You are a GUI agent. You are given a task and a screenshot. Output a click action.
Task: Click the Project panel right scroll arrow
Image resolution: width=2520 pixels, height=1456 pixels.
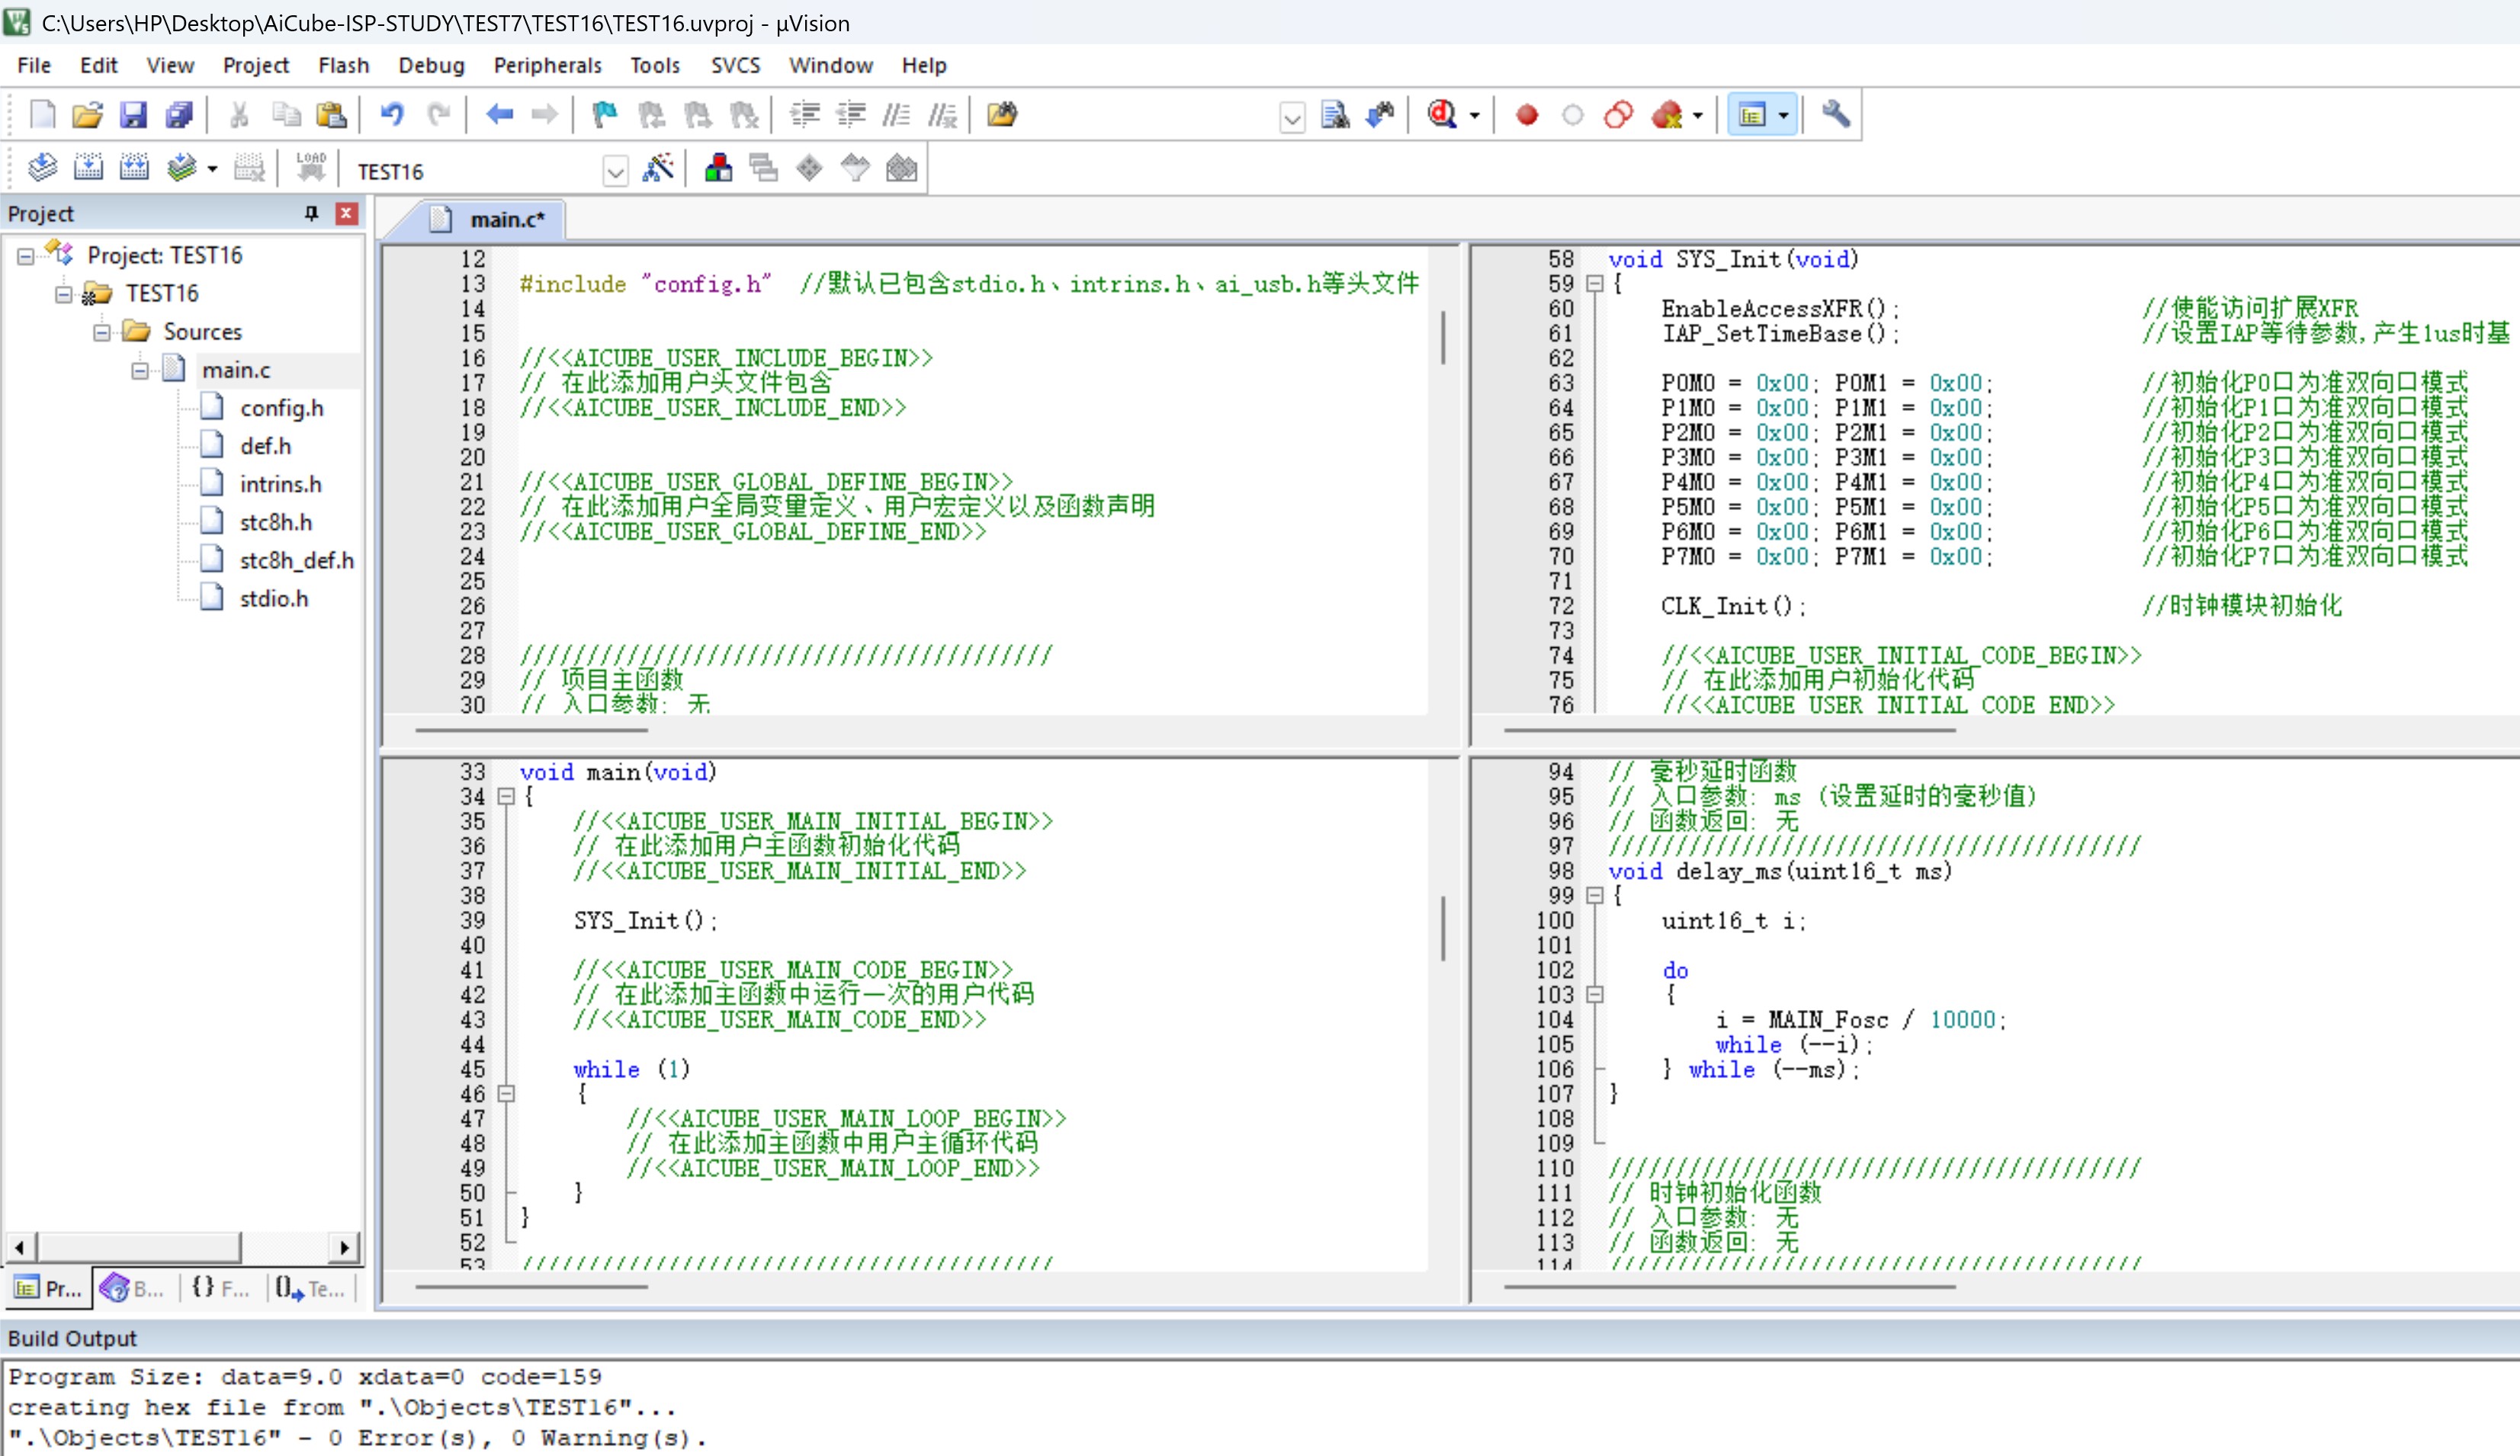point(344,1248)
